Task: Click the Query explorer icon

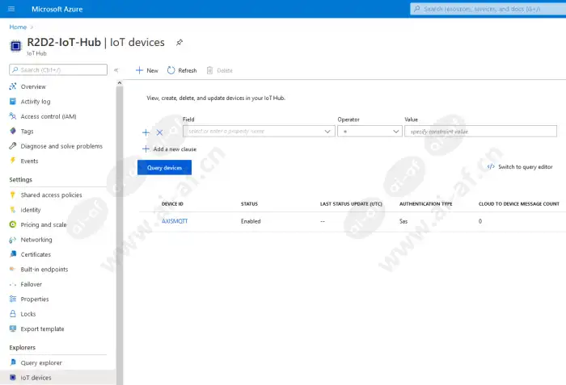Action: click(x=13, y=362)
